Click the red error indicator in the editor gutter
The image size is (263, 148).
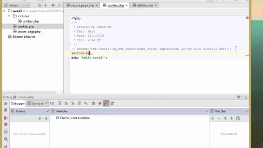tap(247, 18)
